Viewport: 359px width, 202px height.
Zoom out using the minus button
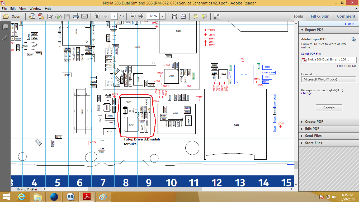click(x=133, y=16)
